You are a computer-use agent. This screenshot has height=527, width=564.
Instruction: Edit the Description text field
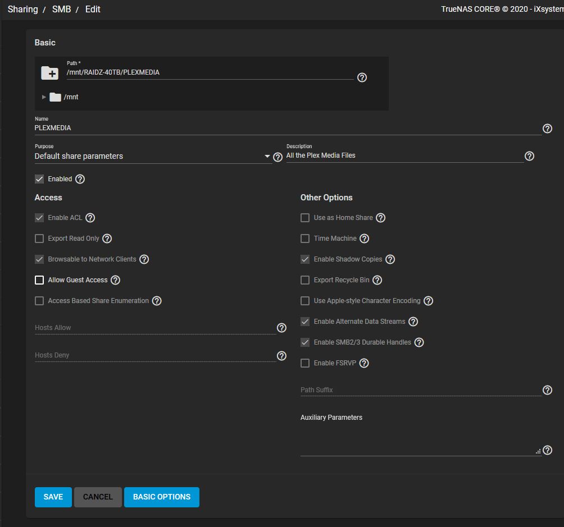[x=404, y=155]
